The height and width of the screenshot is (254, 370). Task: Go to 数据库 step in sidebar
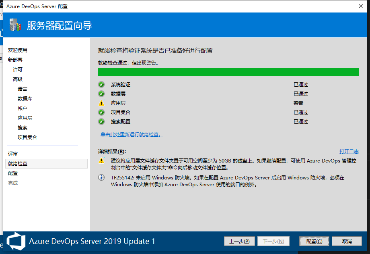25,99
